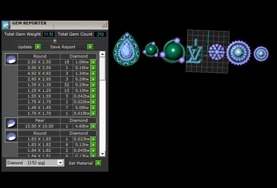Viewport: 277px width, 188px height.
Task: Select green arrow for 1.25 X 1.25 row
Action: [x=93, y=90]
